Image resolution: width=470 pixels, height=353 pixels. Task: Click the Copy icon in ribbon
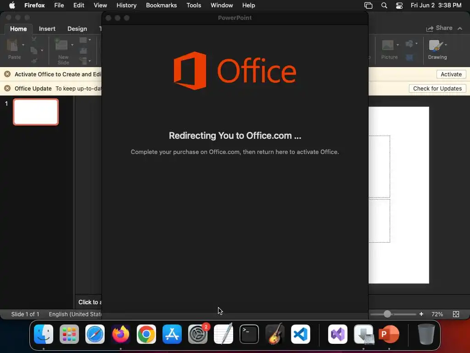[x=34, y=50]
